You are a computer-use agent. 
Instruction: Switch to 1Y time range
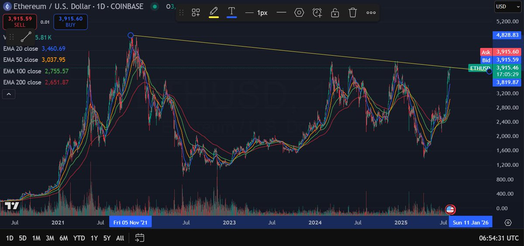94,238
